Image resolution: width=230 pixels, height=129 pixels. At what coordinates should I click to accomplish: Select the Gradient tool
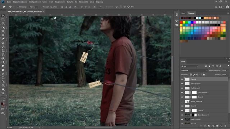3,62
